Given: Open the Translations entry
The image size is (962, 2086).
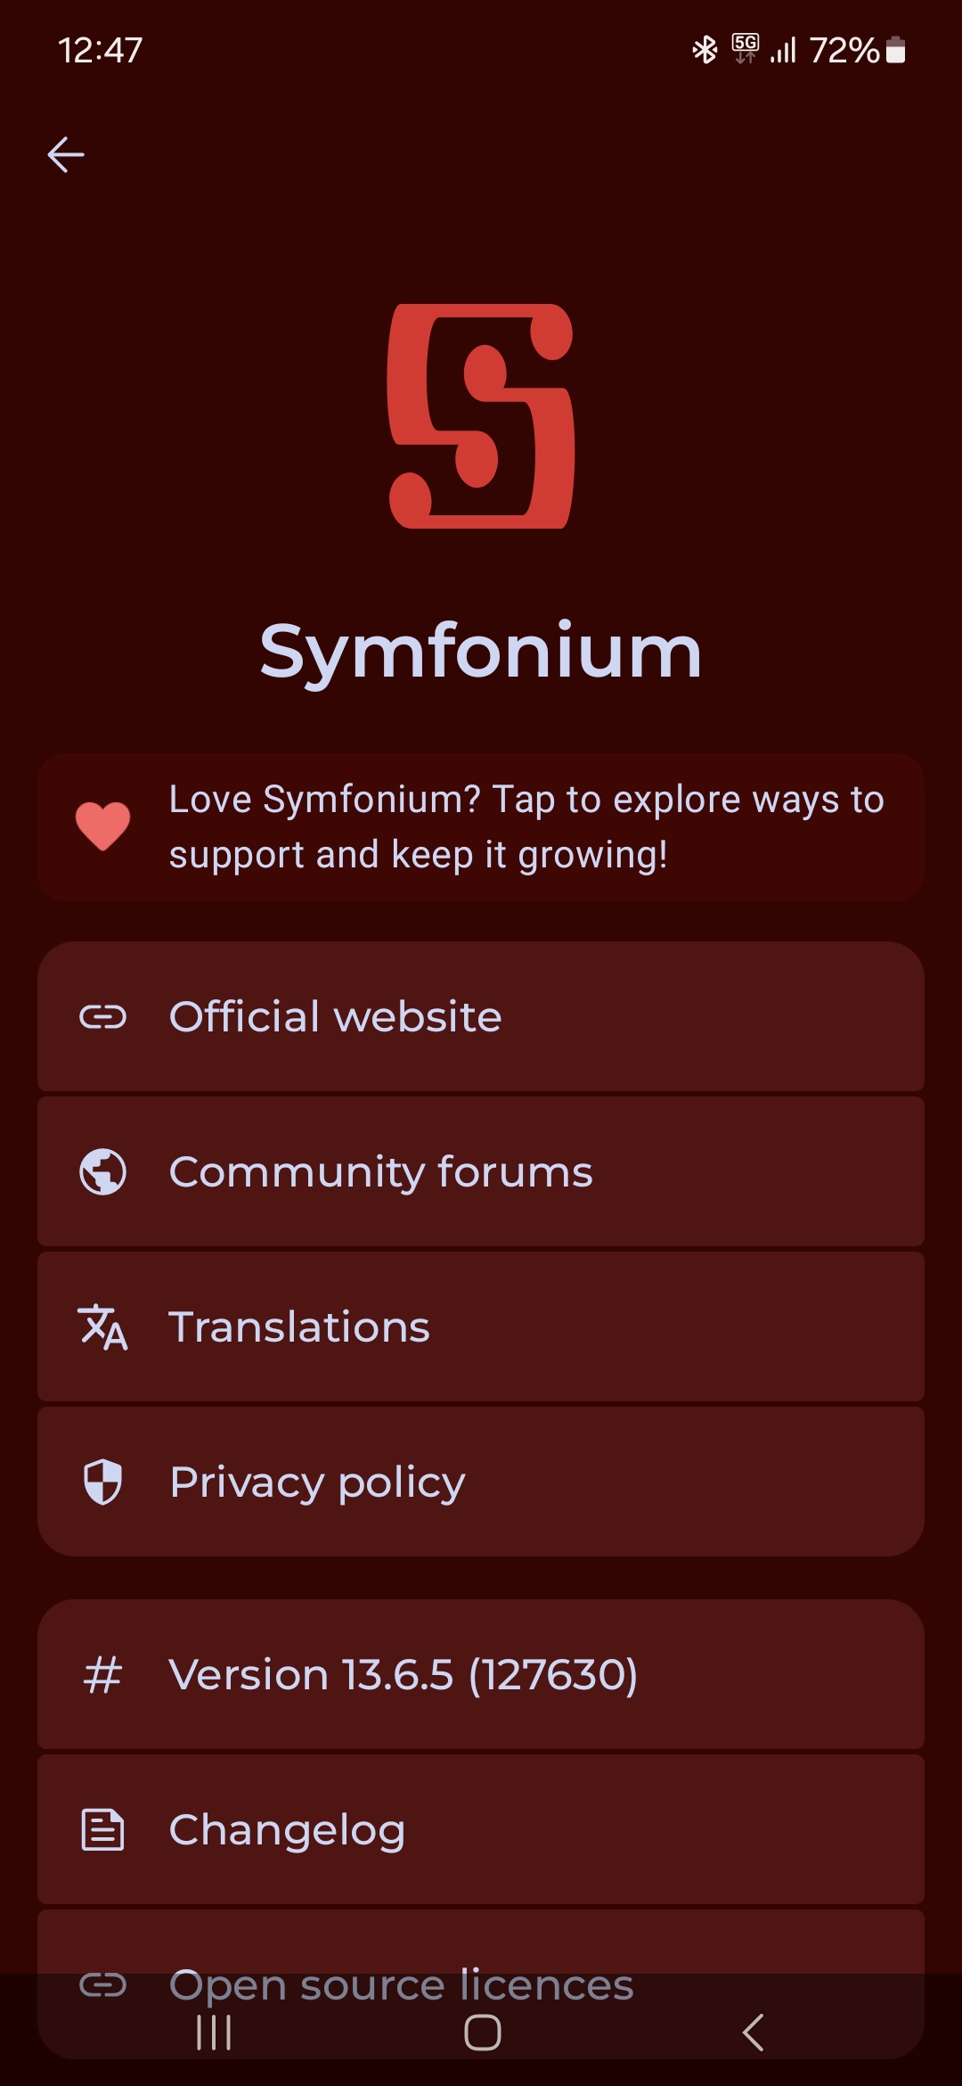Looking at the screenshot, I should coord(481,1326).
